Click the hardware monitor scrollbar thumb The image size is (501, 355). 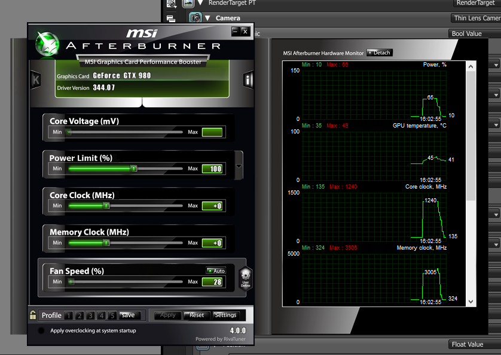click(x=471, y=136)
